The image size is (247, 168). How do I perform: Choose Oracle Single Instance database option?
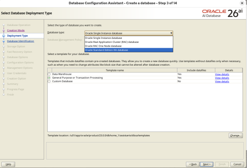tap(129, 38)
